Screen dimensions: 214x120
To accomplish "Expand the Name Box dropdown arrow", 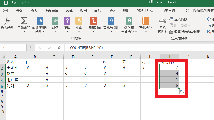I will [24, 48].
